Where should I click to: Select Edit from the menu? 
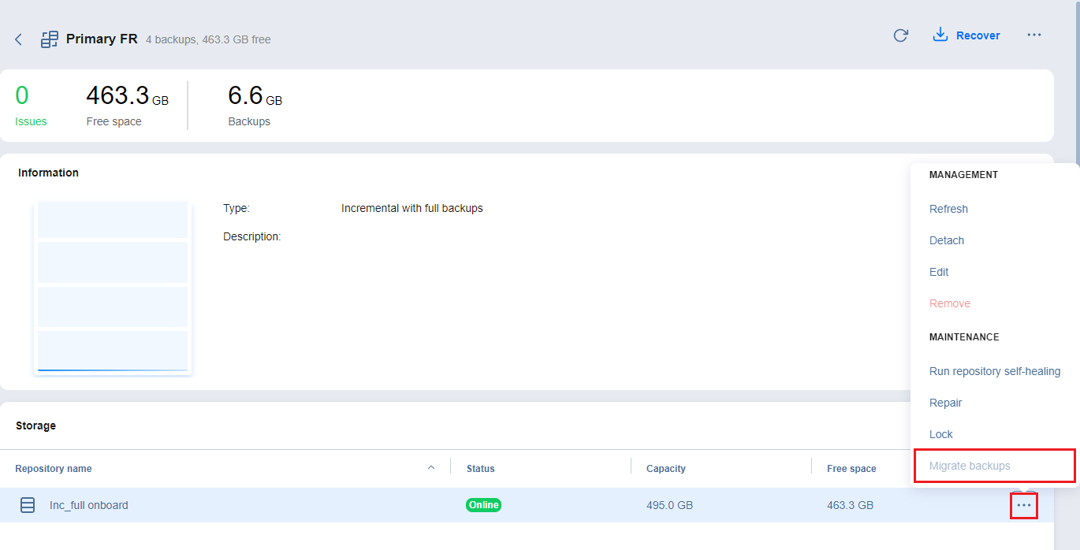[x=939, y=272]
